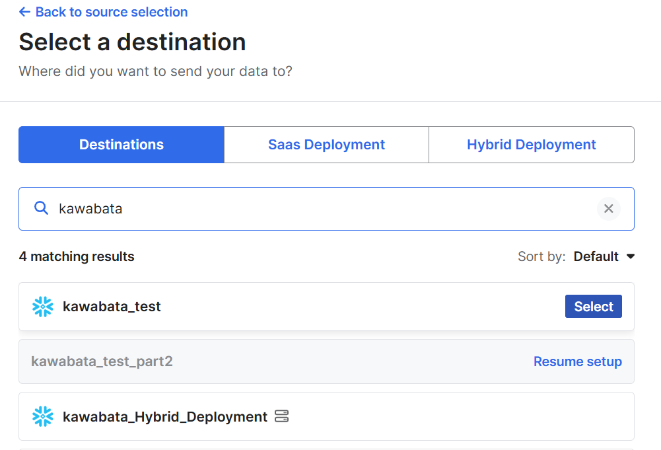Image resolution: width=661 pixels, height=450 pixels.
Task: Click the Resume setup link
Action: pyautogui.click(x=577, y=361)
